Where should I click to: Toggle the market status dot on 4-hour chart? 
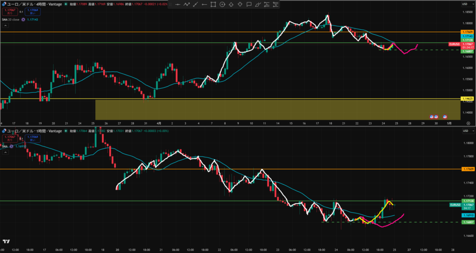point(66,4)
